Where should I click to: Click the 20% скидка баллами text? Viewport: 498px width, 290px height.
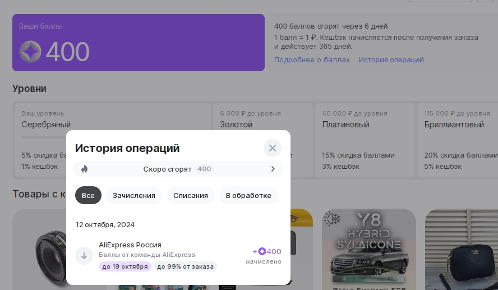click(461, 155)
